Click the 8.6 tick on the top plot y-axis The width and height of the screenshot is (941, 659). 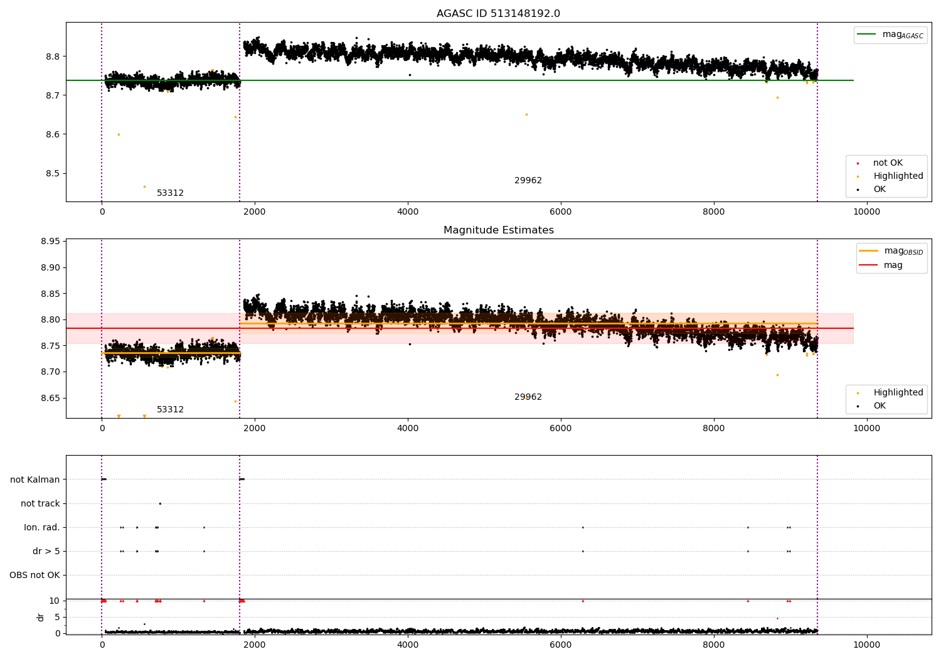point(53,134)
